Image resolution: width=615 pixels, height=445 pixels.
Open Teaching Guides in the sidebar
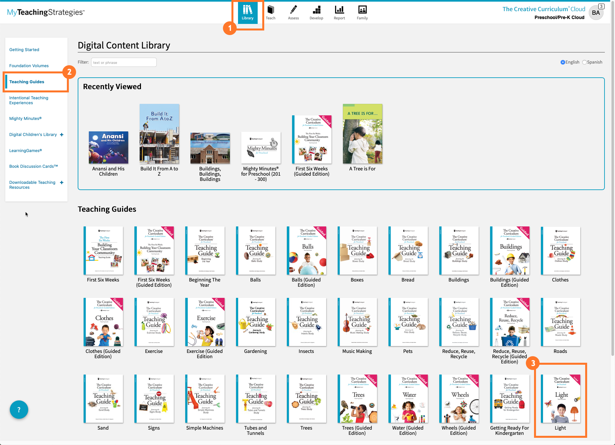coord(27,82)
